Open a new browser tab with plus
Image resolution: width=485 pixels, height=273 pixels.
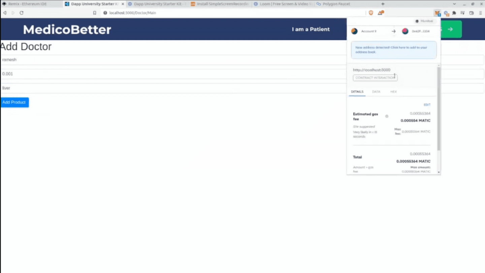383,4
